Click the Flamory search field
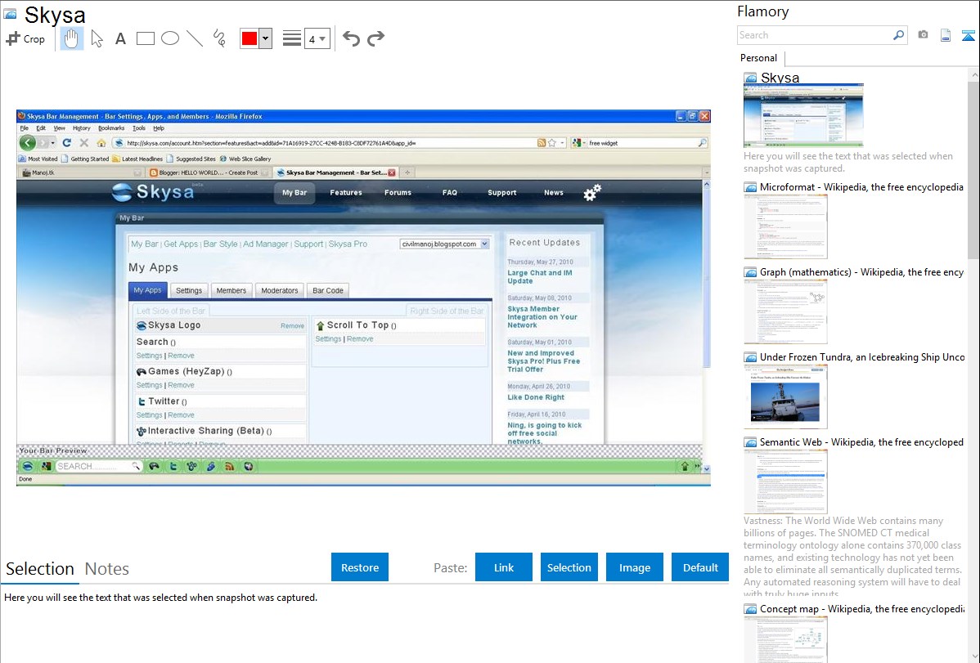Screen dimensions: 980x663 815,35
